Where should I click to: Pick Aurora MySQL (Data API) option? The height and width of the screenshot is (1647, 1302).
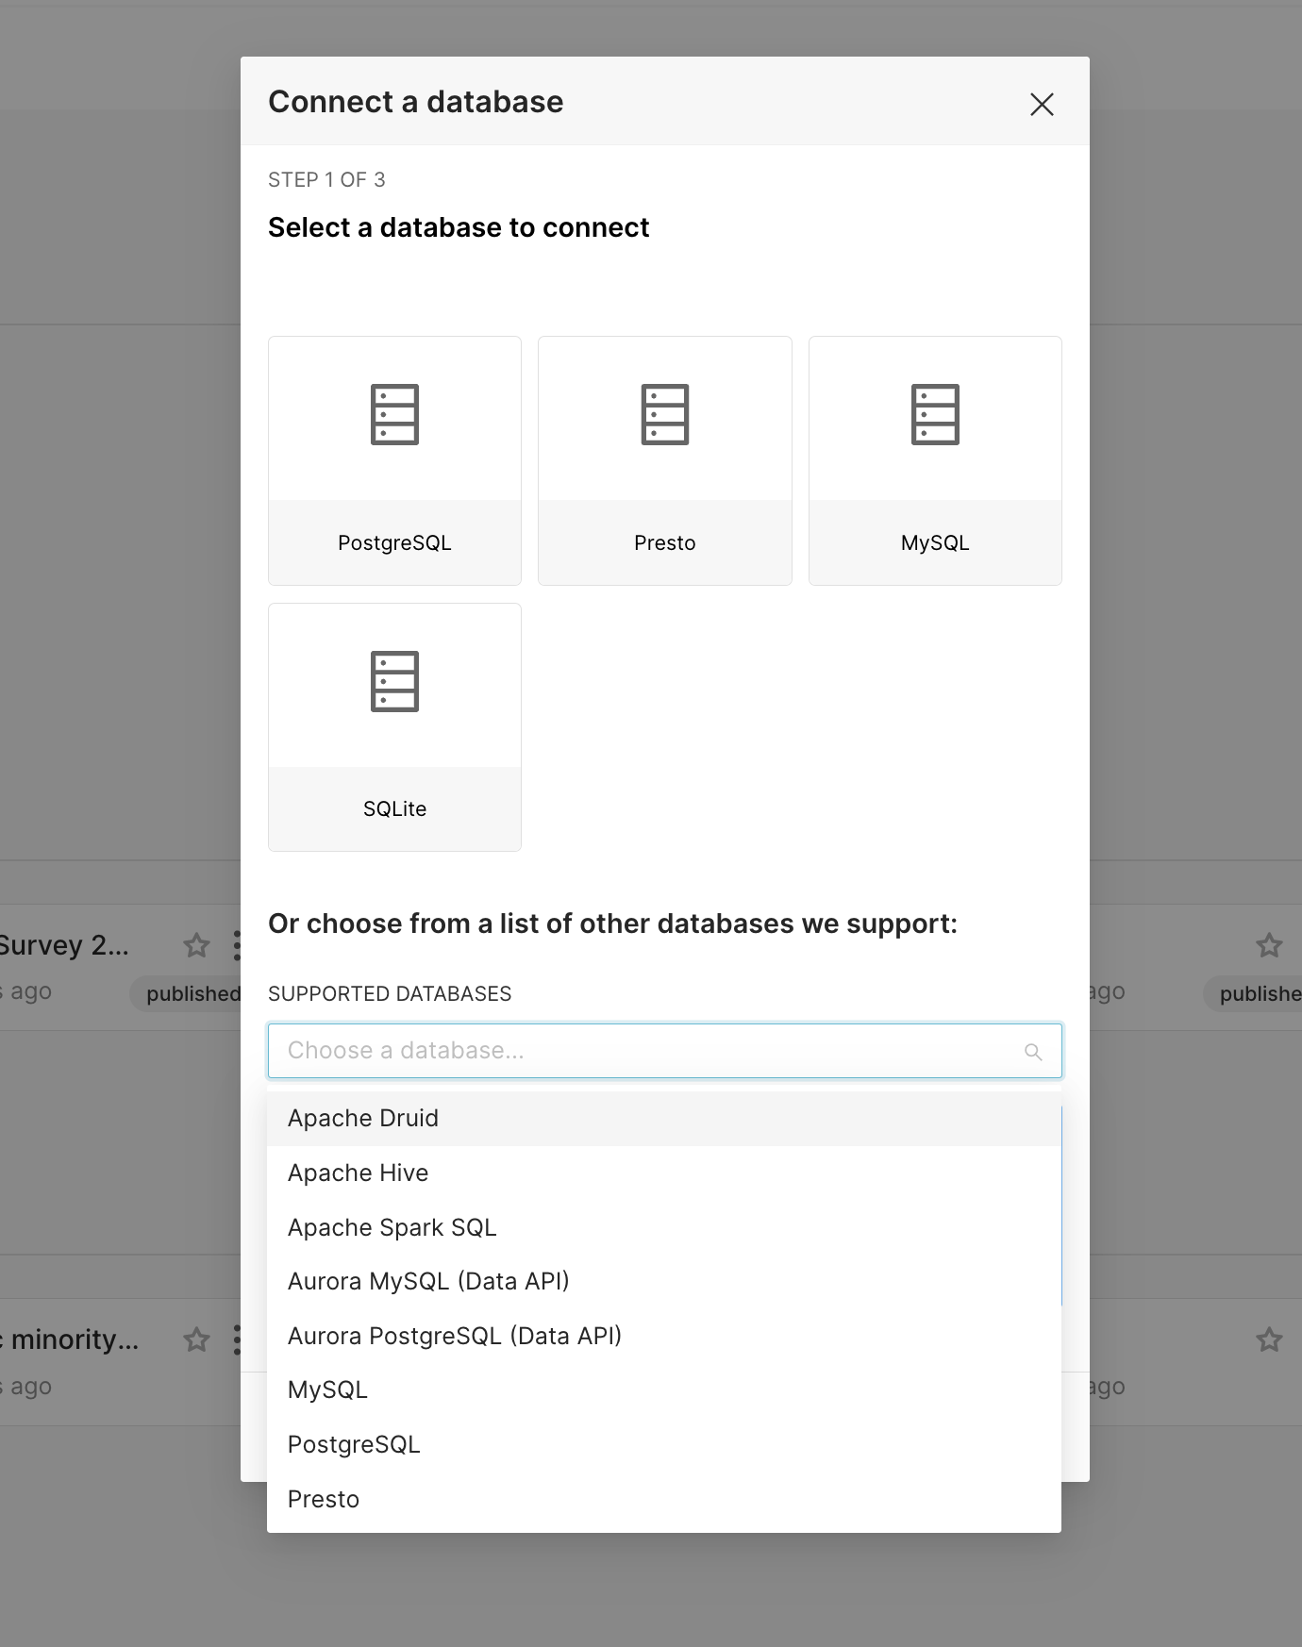tap(429, 1282)
